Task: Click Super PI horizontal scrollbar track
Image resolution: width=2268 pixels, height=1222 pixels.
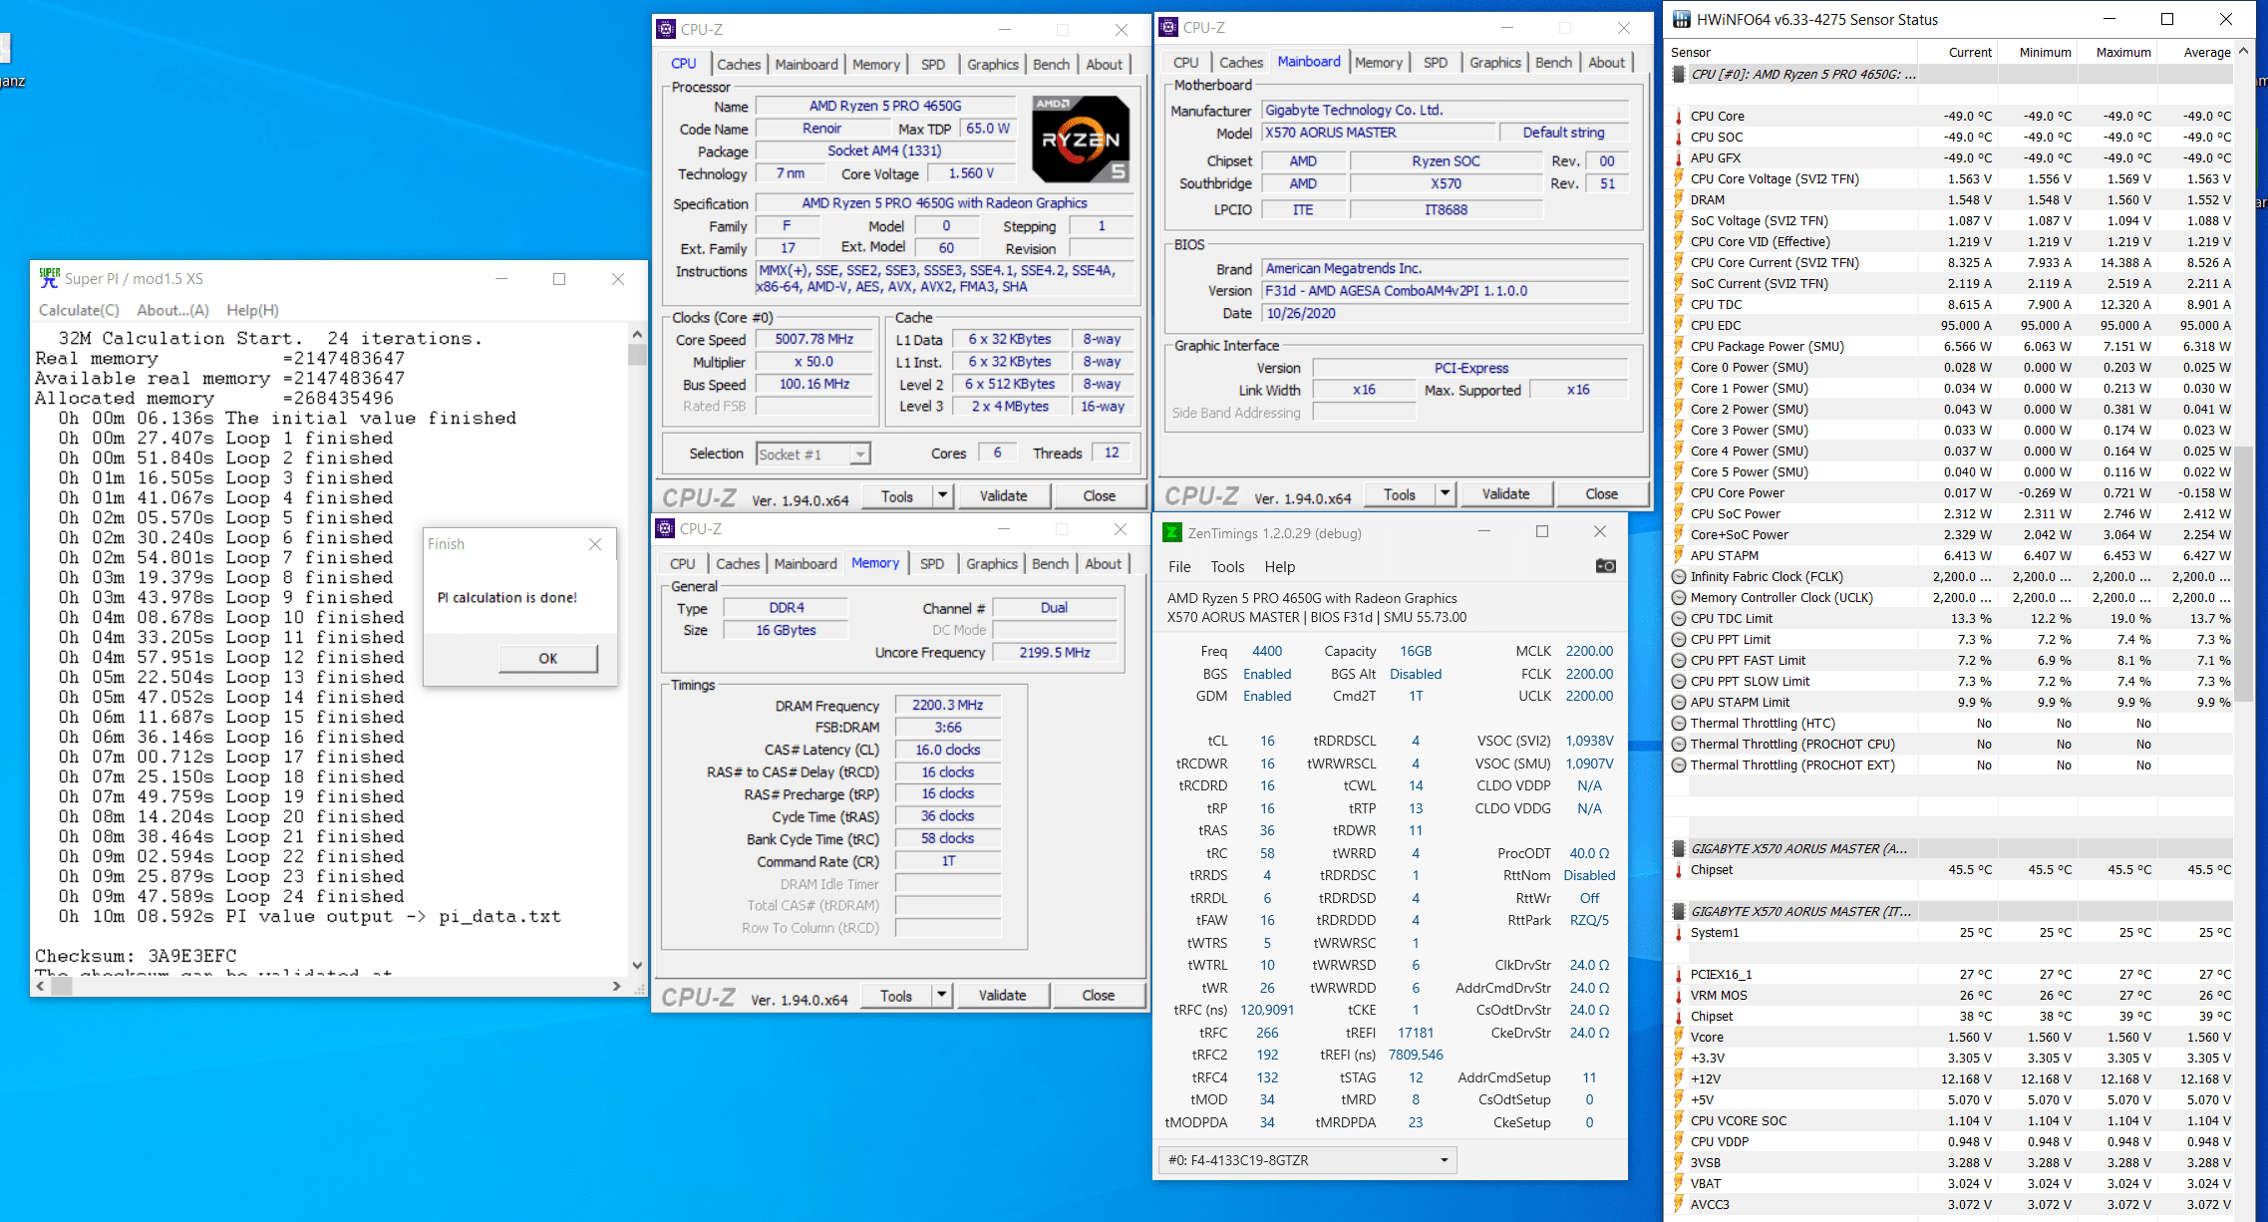Action: [x=339, y=986]
